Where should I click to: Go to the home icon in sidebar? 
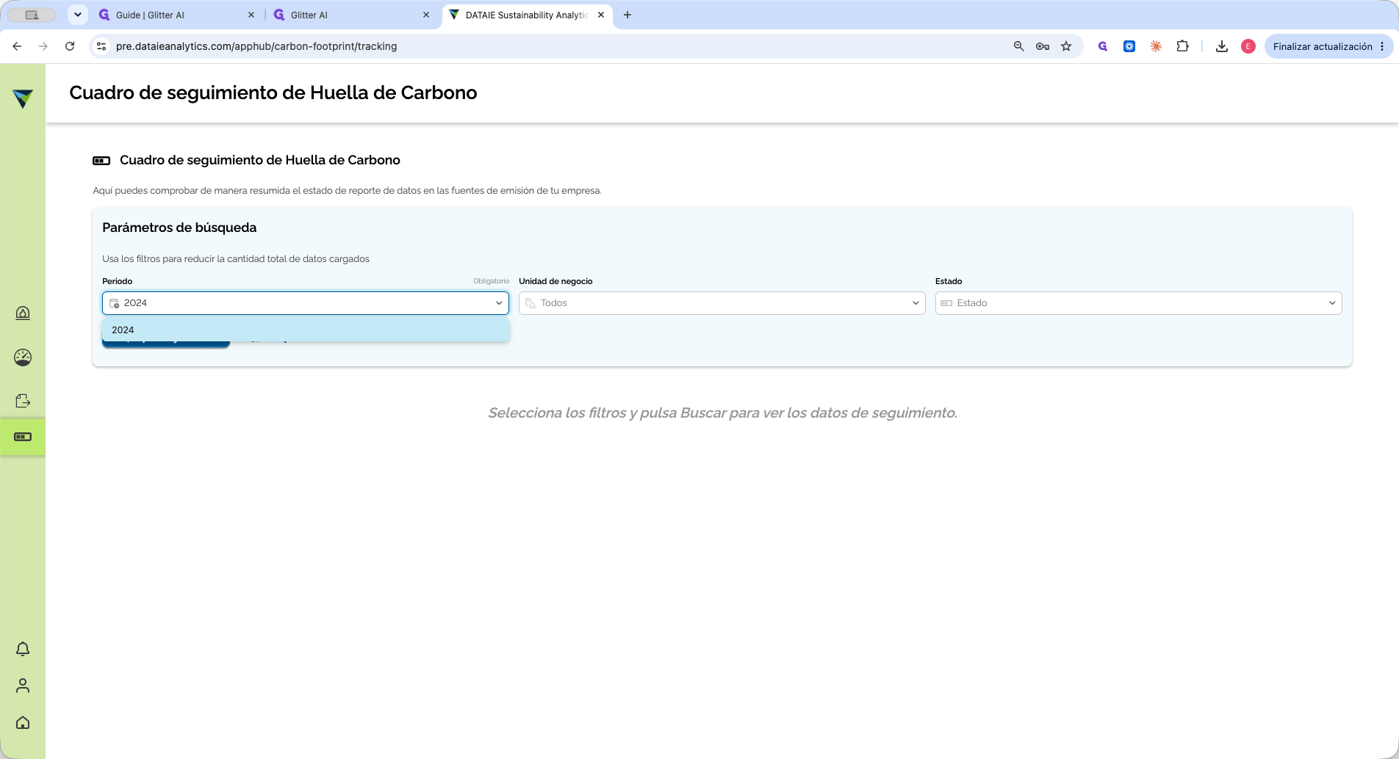click(23, 722)
